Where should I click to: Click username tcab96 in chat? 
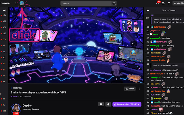(157, 102)
